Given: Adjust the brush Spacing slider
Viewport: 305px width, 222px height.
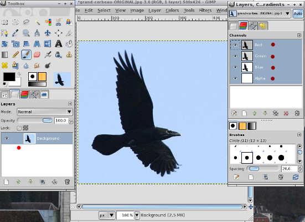Looking at the screenshot, I should tap(263, 169).
